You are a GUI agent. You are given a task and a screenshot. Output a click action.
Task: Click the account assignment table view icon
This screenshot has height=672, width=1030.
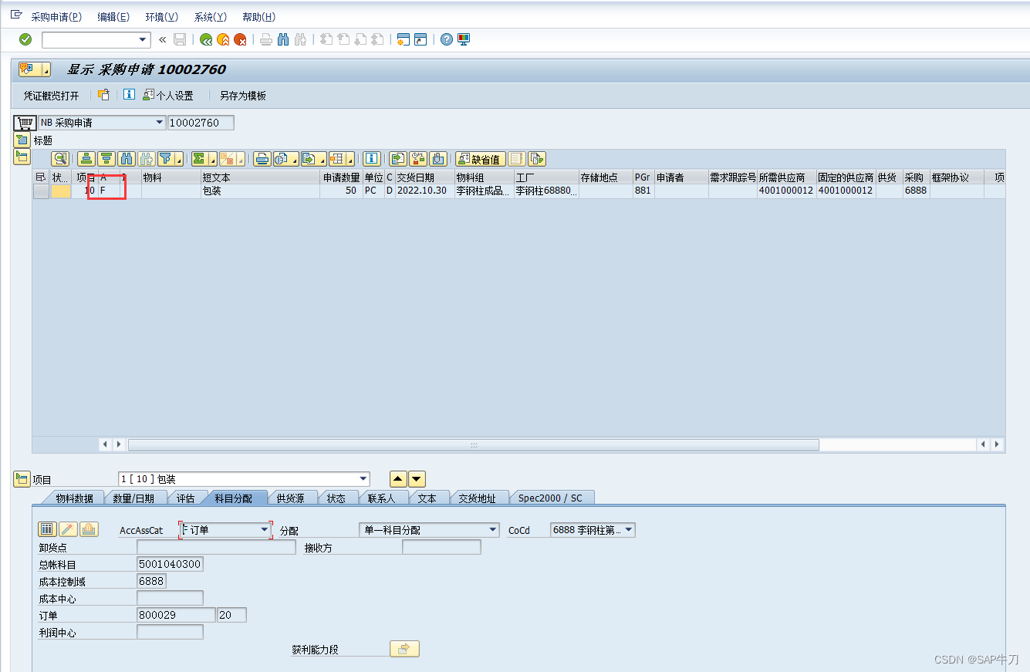coord(47,529)
